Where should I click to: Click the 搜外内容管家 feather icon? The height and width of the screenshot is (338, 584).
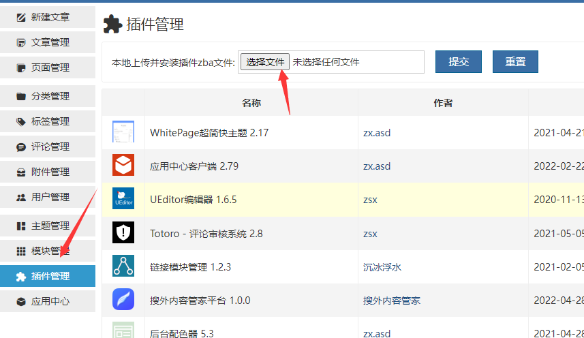pos(123,300)
